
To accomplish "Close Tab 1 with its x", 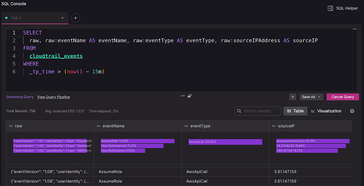I will (x=62, y=18).
